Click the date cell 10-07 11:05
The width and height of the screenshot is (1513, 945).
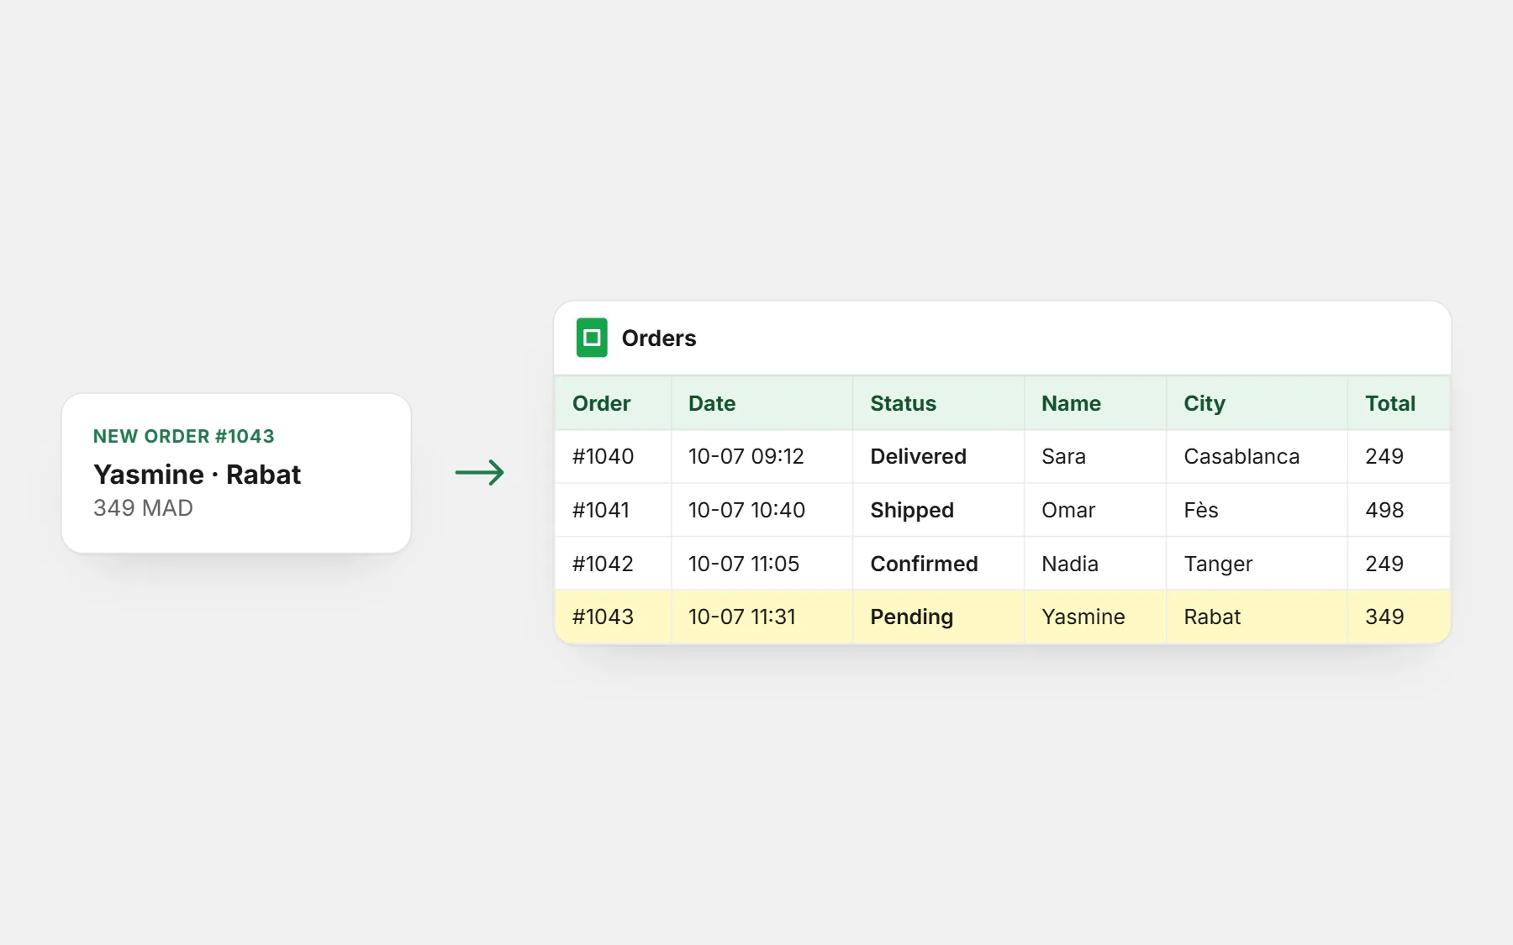point(762,564)
